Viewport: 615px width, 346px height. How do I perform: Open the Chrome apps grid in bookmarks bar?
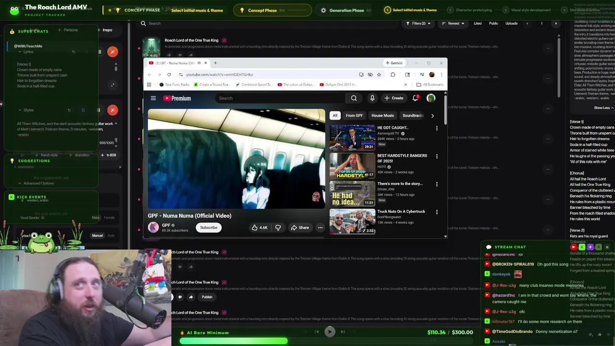click(149, 85)
